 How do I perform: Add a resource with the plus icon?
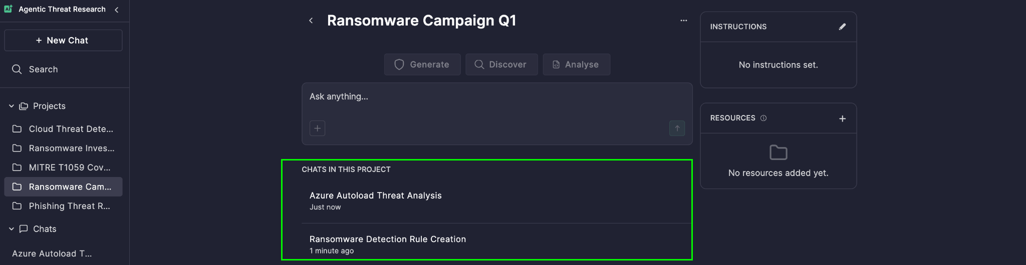pyautogui.click(x=842, y=118)
